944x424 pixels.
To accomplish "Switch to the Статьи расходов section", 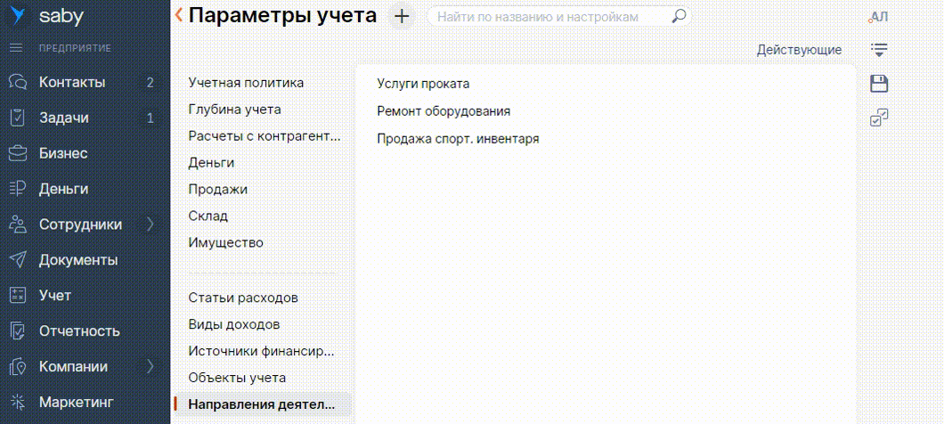I will pos(243,298).
